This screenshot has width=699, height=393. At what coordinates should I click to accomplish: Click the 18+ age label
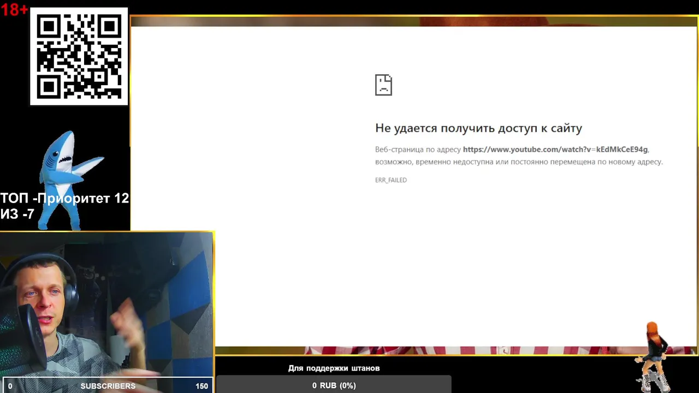point(14,9)
